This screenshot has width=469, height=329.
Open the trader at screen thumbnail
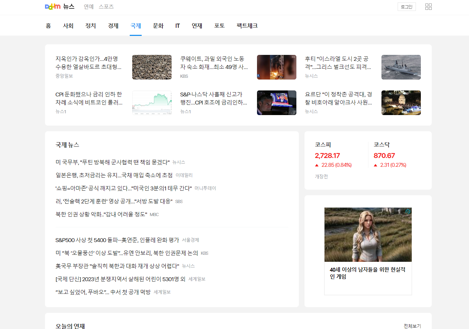pos(277,103)
